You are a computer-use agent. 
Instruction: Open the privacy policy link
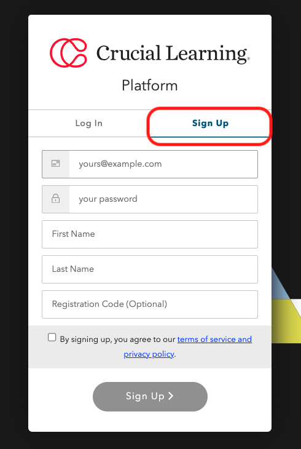click(149, 354)
